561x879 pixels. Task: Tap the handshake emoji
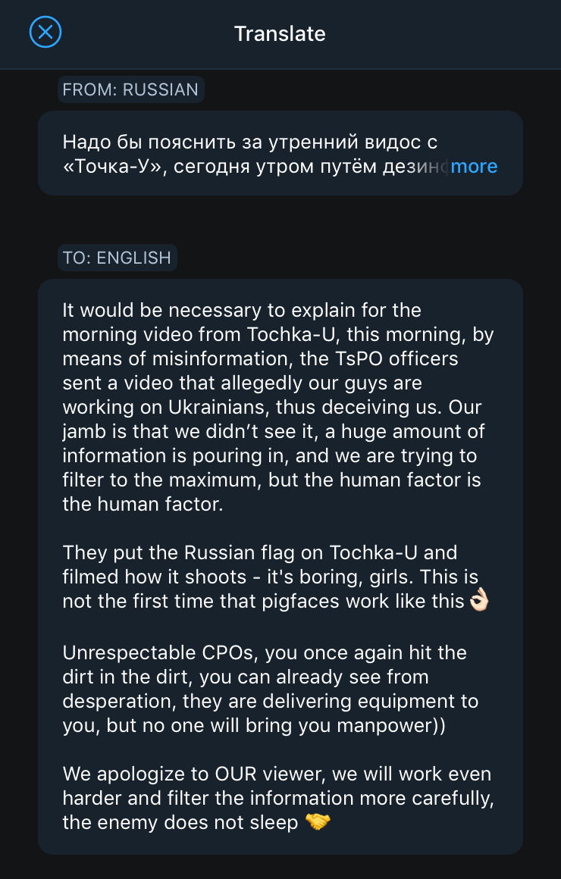click(318, 822)
